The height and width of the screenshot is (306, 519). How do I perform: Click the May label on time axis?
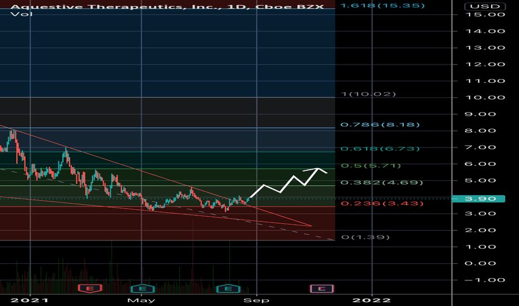(141, 300)
